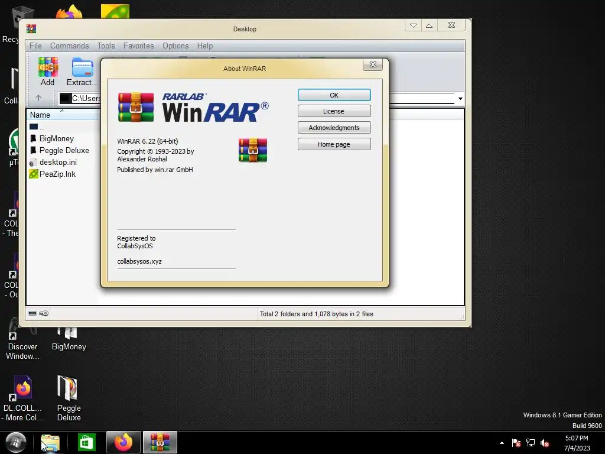The image size is (605, 454).
Task: Click the small WinRAR books icon in About dialog
Action: click(x=253, y=150)
